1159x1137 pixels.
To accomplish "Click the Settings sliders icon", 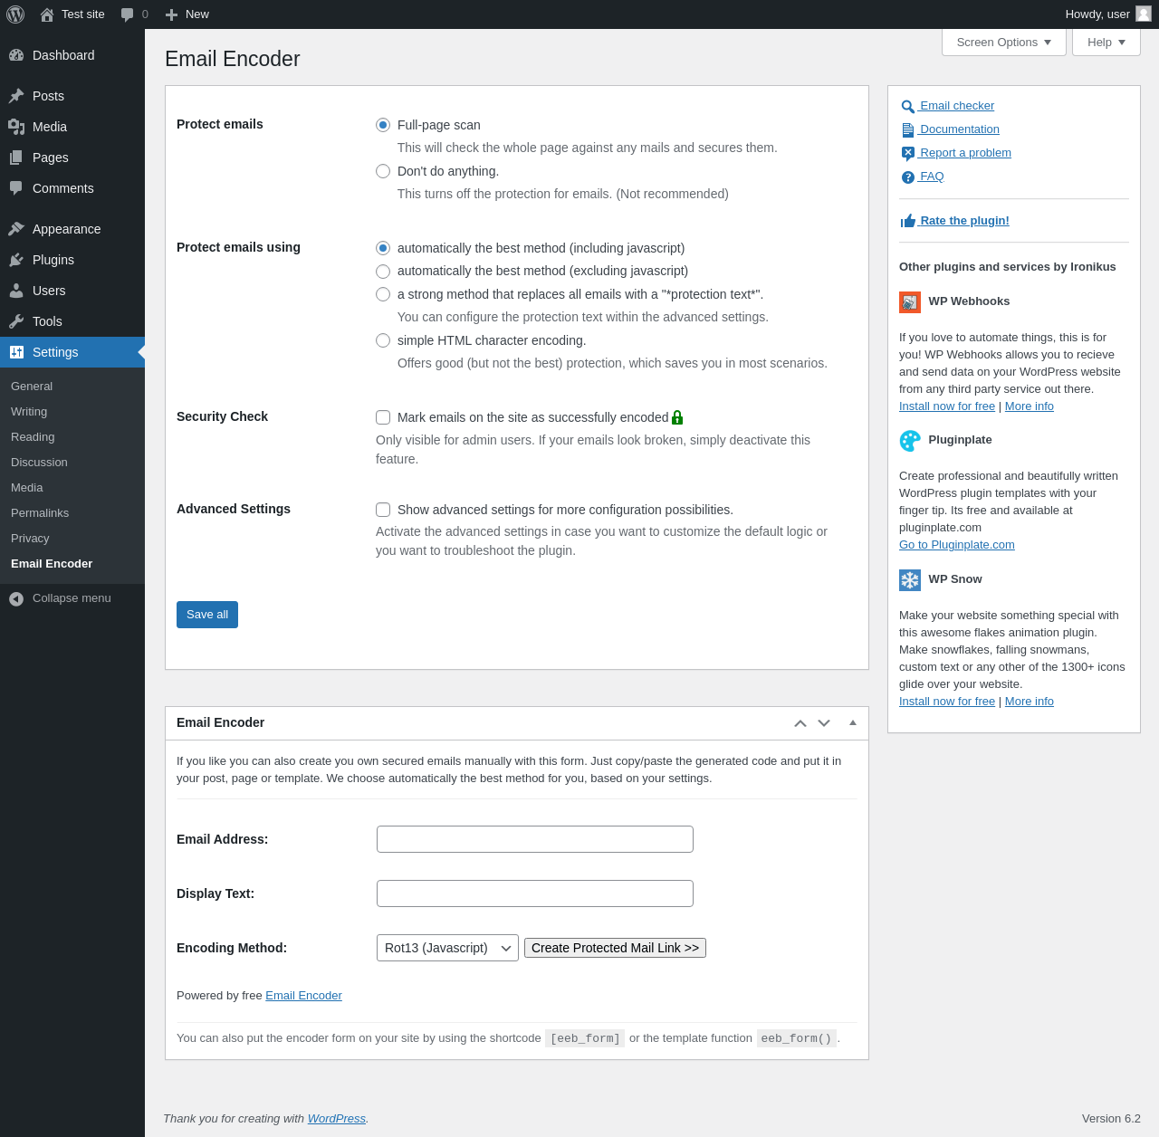I will coord(16,352).
